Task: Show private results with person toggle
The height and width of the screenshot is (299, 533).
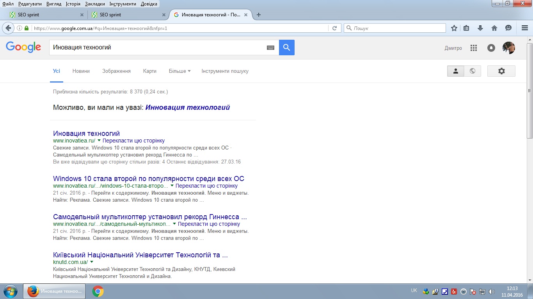Action: pos(455,71)
